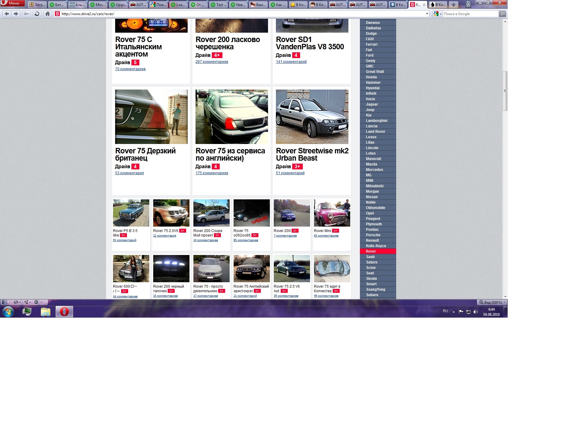The height and width of the screenshot is (425, 566).
Task: Click the scrollbar up arrow
Action: 505,22
